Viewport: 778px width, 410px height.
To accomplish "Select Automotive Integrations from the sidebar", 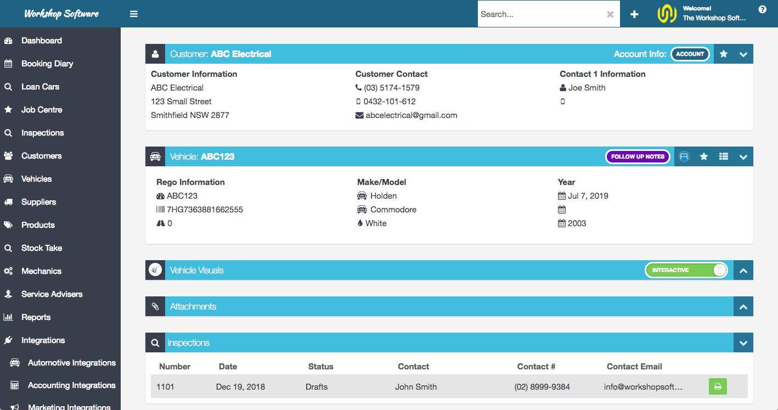I will (71, 362).
